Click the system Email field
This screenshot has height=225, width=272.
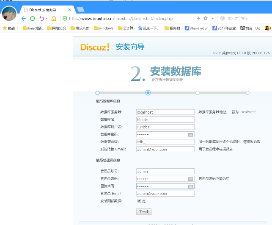tap(165, 149)
